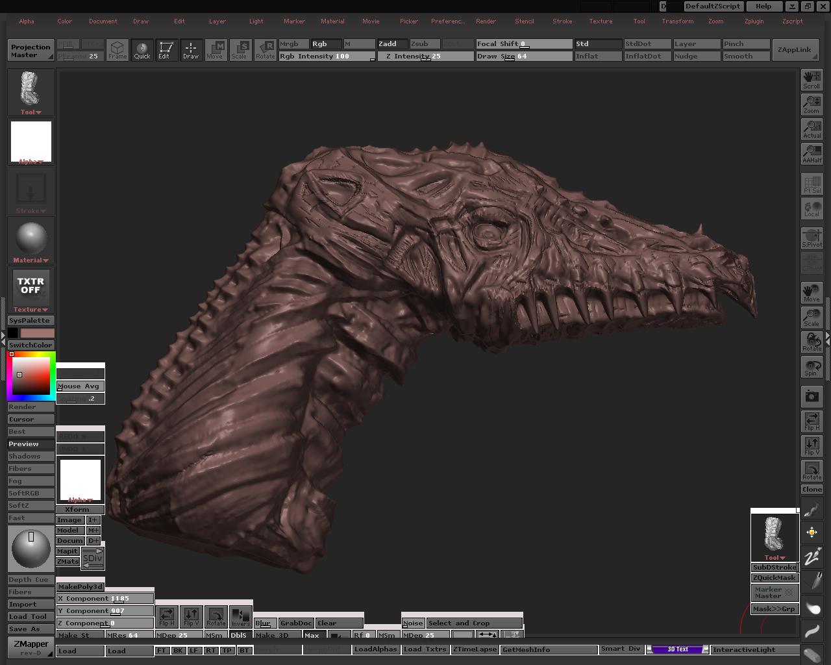Pick a color in the color picker square

pos(31,375)
